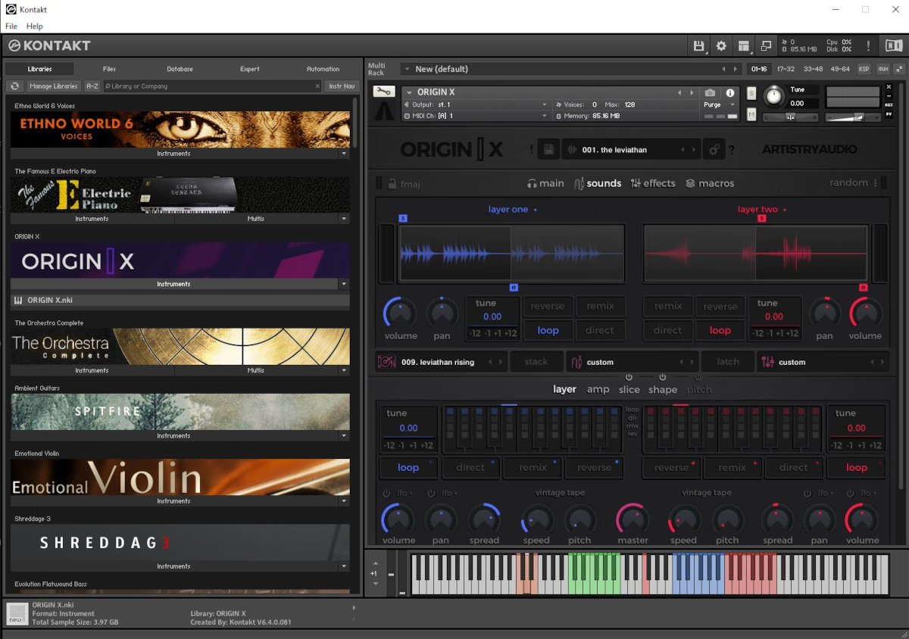Click the Native Instruments NI logo button
The width and height of the screenshot is (909, 639).
point(894,46)
